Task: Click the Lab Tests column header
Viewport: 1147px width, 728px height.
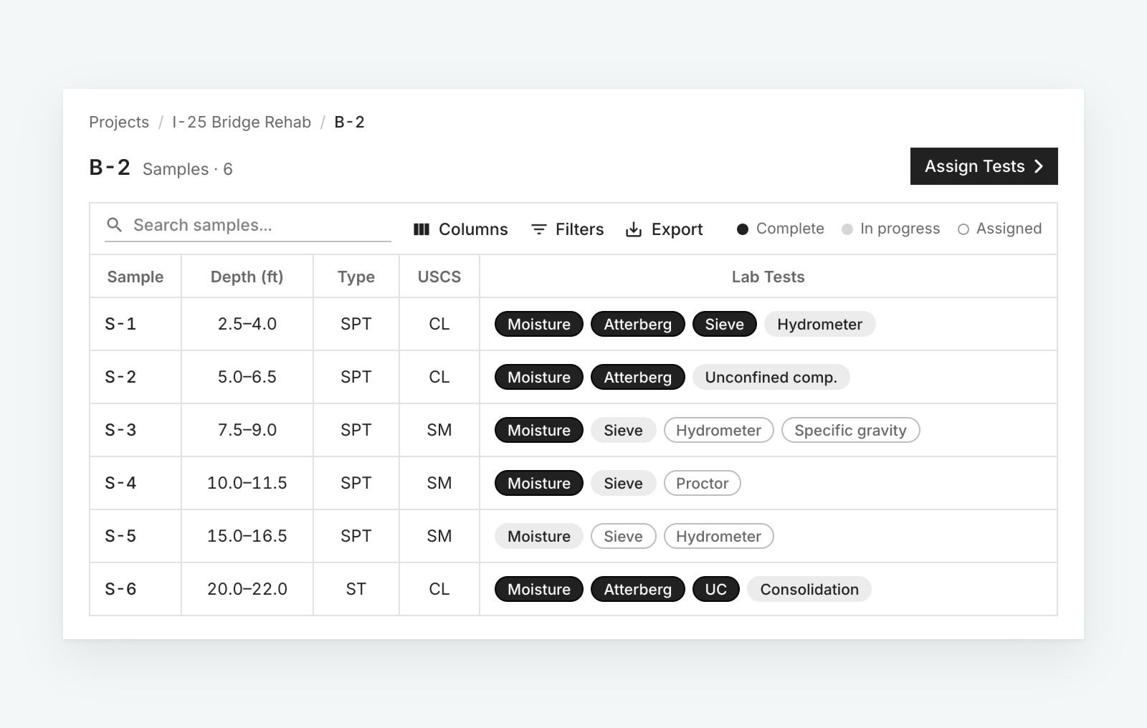Action: point(768,277)
